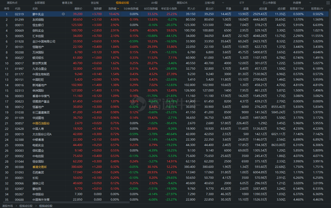Select the 汇丰控股 row

tap(165, 36)
